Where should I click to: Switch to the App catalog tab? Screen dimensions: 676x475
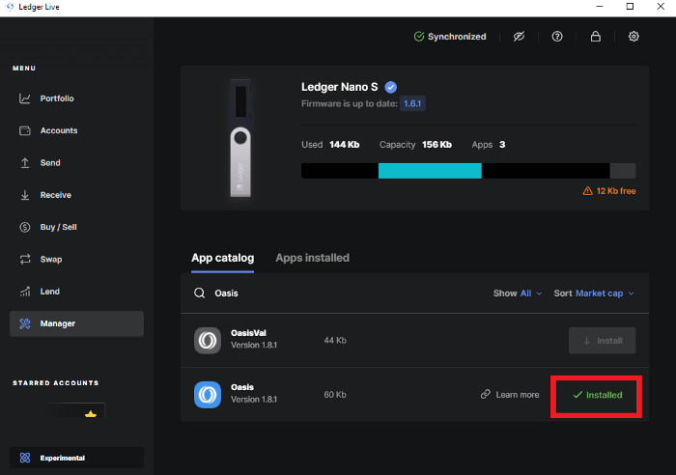(x=222, y=258)
